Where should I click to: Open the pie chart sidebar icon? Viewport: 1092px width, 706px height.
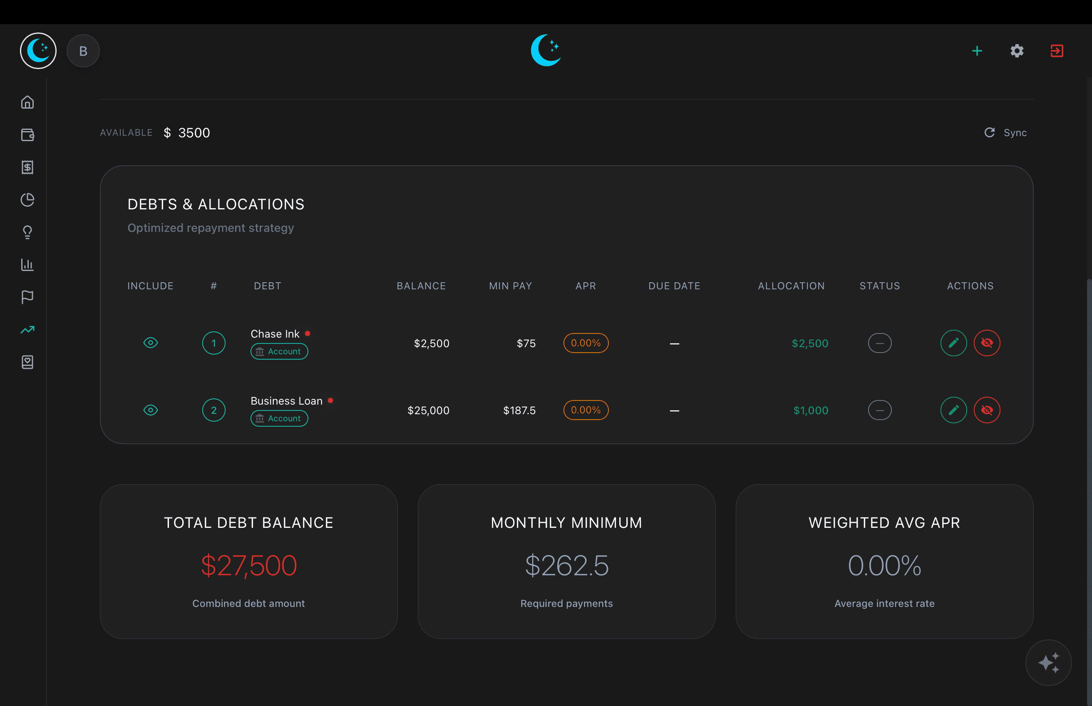(x=27, y=200)
